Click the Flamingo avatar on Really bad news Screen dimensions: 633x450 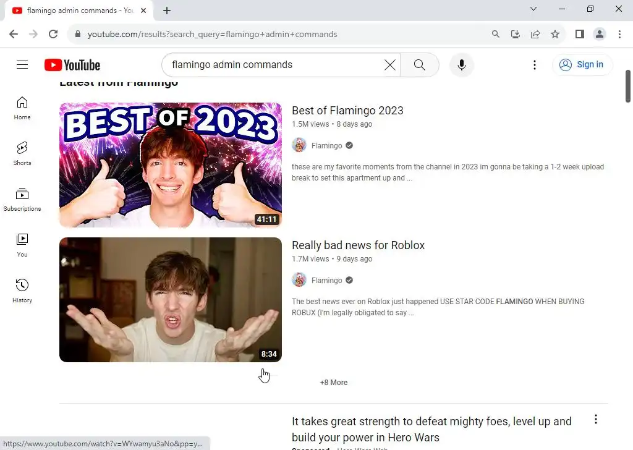click(299, 279)
